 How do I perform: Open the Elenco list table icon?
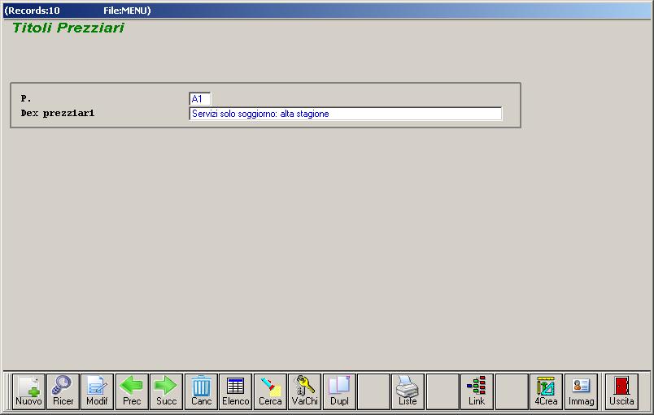[x=236, y=391]
